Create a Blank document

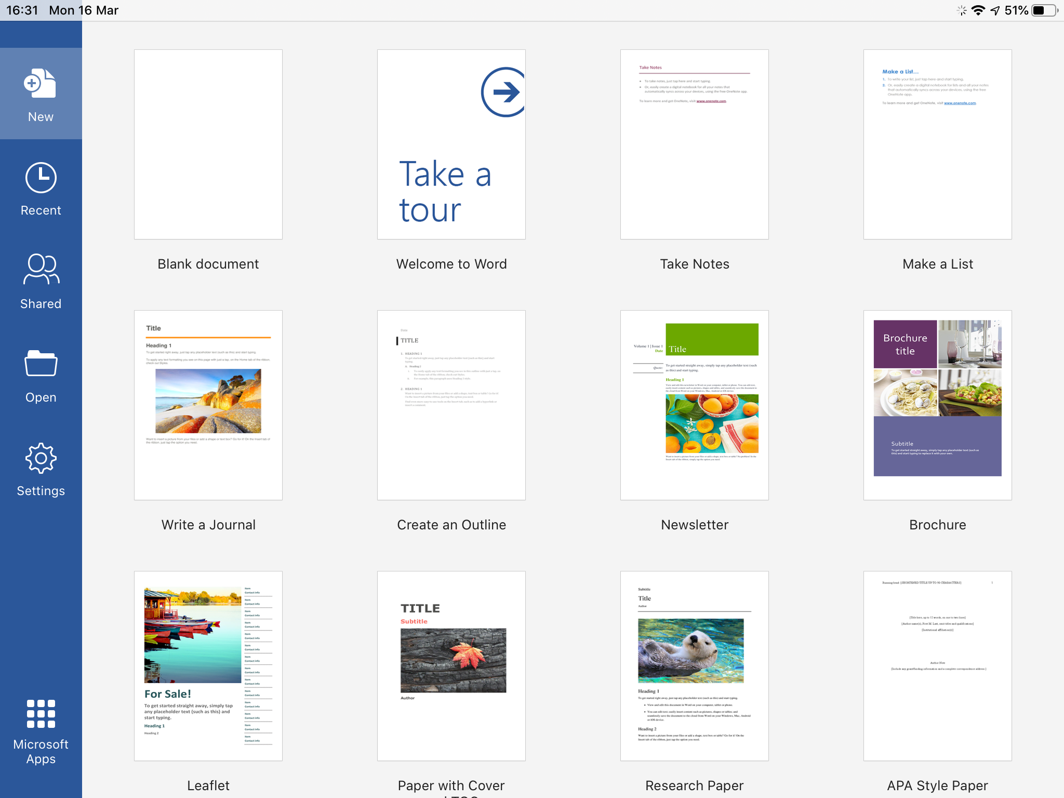pos(208,144)
